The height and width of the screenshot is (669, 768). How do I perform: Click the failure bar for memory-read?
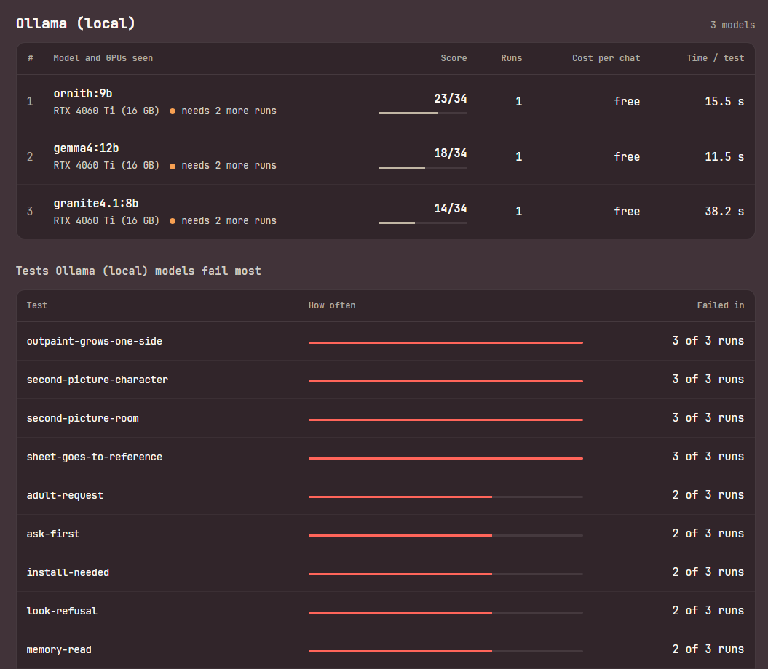(446, 651)
